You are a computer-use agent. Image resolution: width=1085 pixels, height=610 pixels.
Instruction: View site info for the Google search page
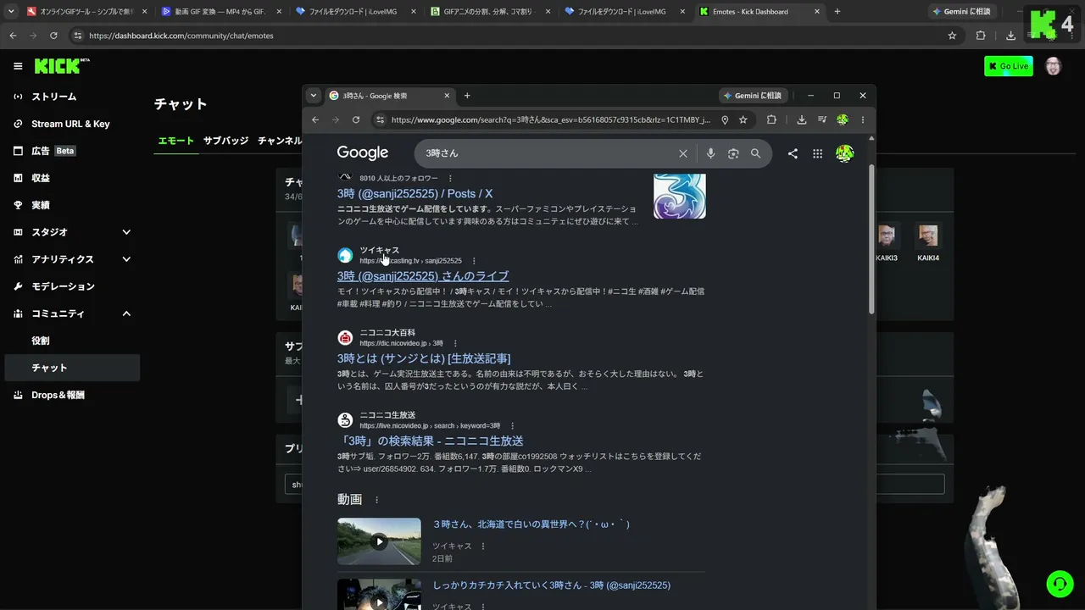[380, 119]
